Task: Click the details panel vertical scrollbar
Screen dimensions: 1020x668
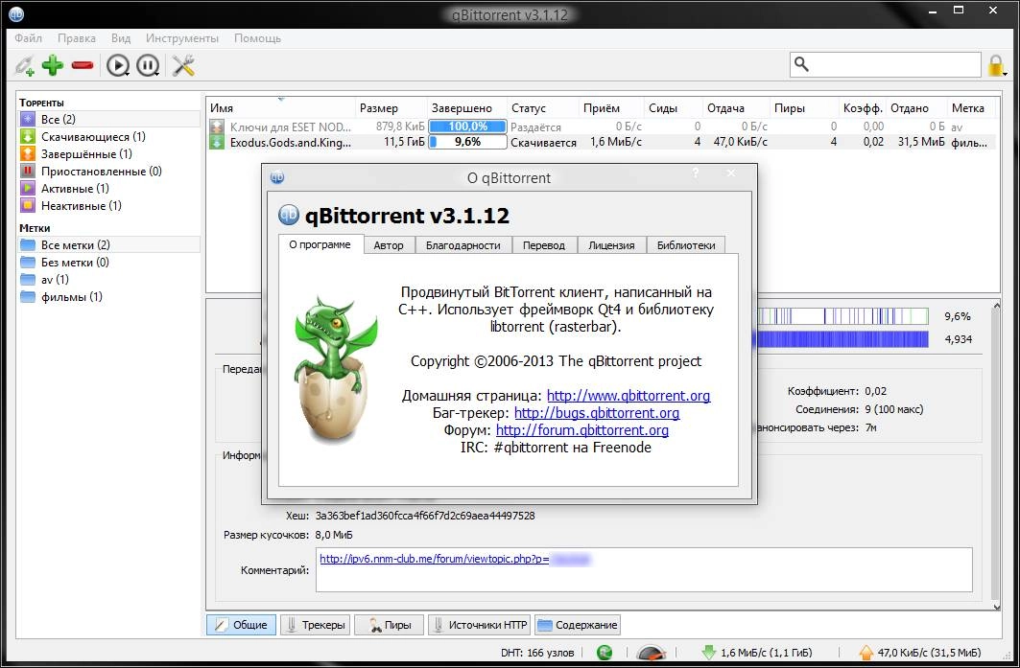Action: point(996,455)
